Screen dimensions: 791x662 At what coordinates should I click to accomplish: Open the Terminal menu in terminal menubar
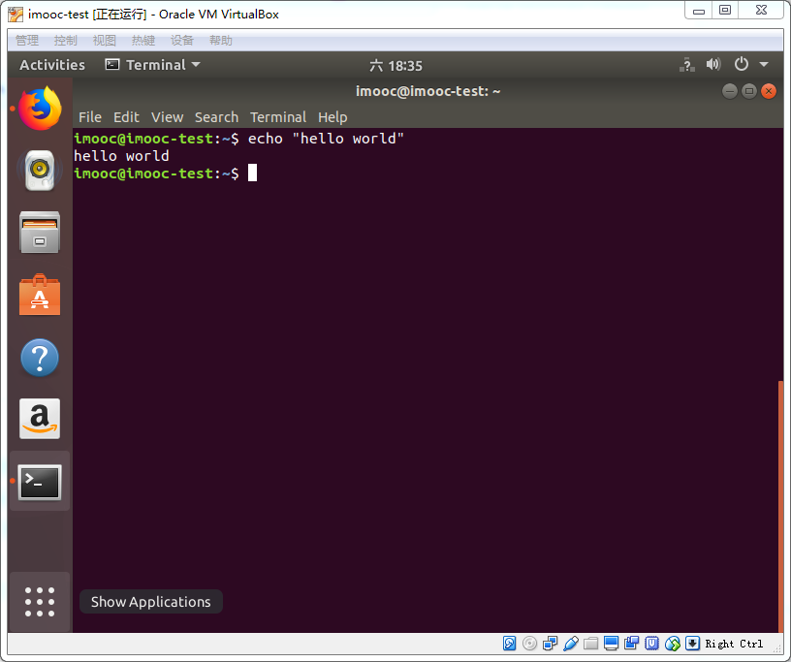(278, 117)
